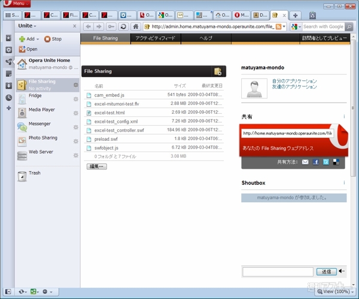Open the Notes panel icon
Image resolution: width=359 pixels, height=299 pixels.
8,74
